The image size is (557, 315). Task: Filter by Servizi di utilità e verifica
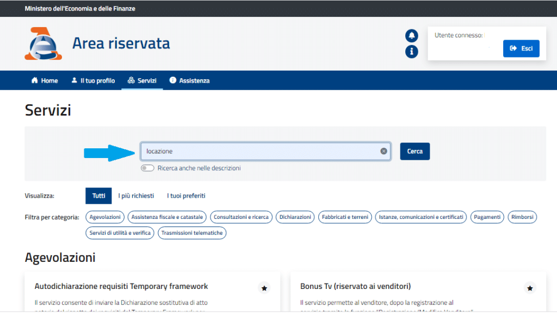coord(120,233)
